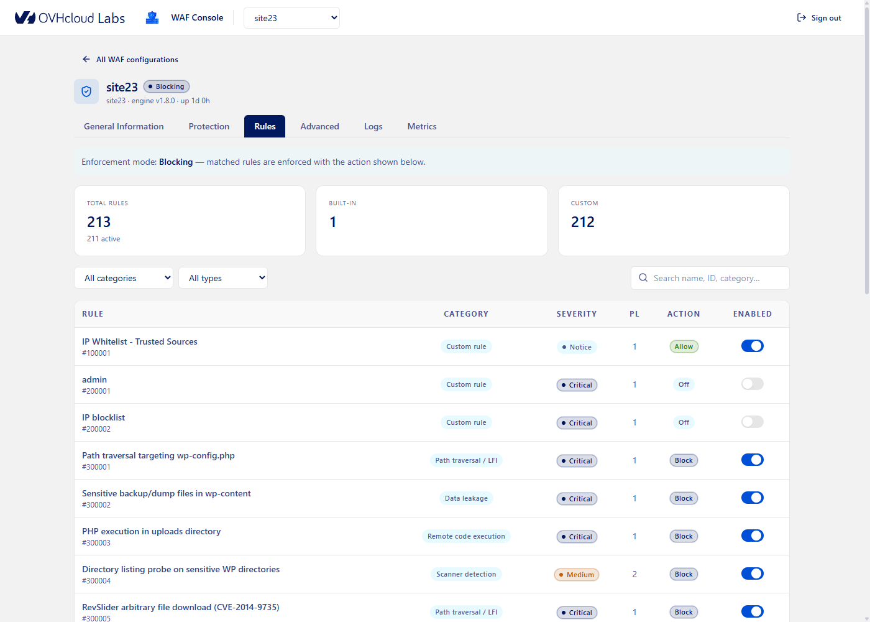
Task: Click the back arrow beside All WAF configurations
Action: pyautogui.click(x=86, y=59)
